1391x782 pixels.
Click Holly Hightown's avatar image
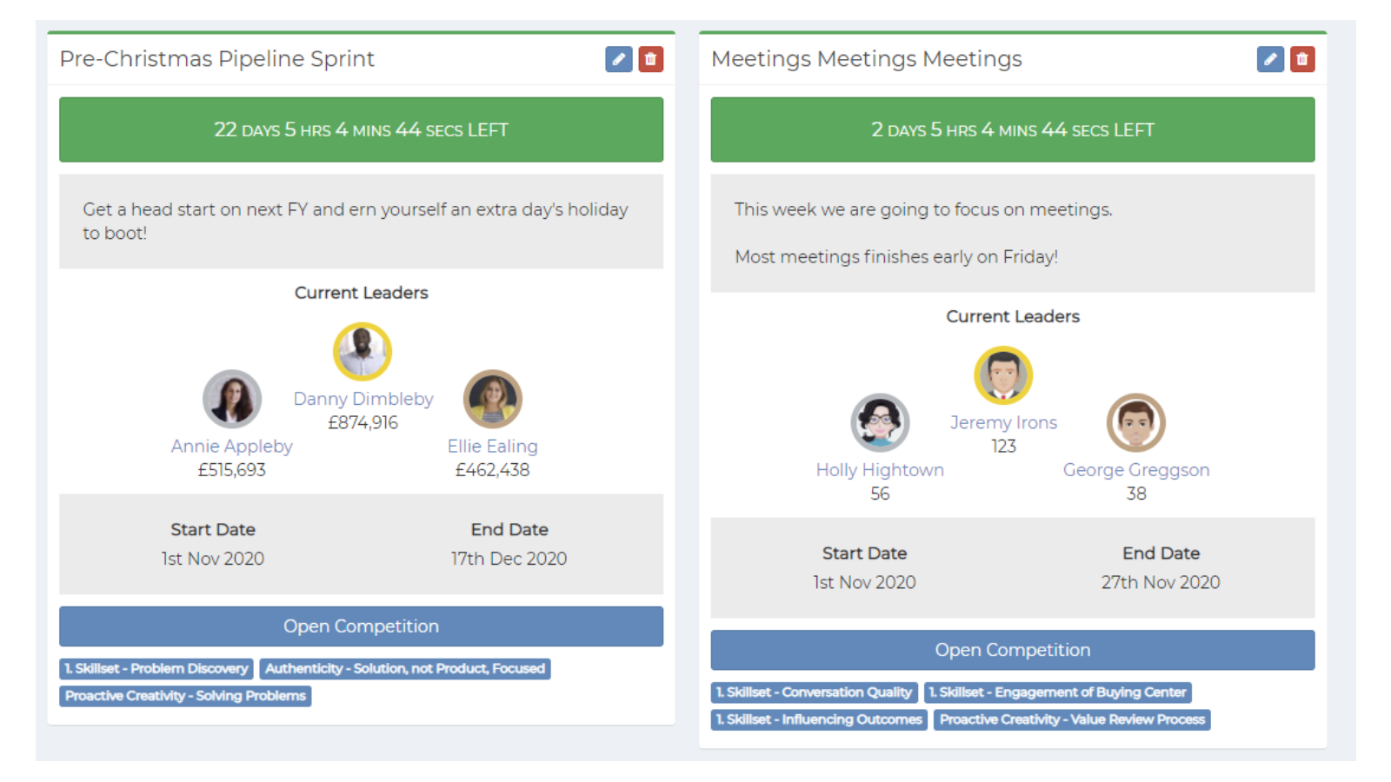pos(880,422)
